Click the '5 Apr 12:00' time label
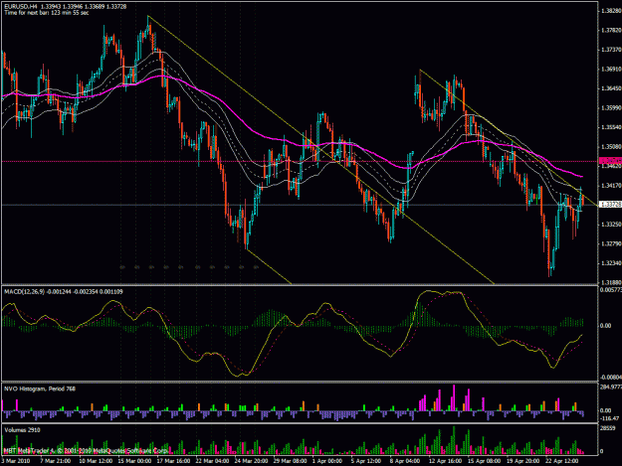The image size is (622, 466). point(366,461)
